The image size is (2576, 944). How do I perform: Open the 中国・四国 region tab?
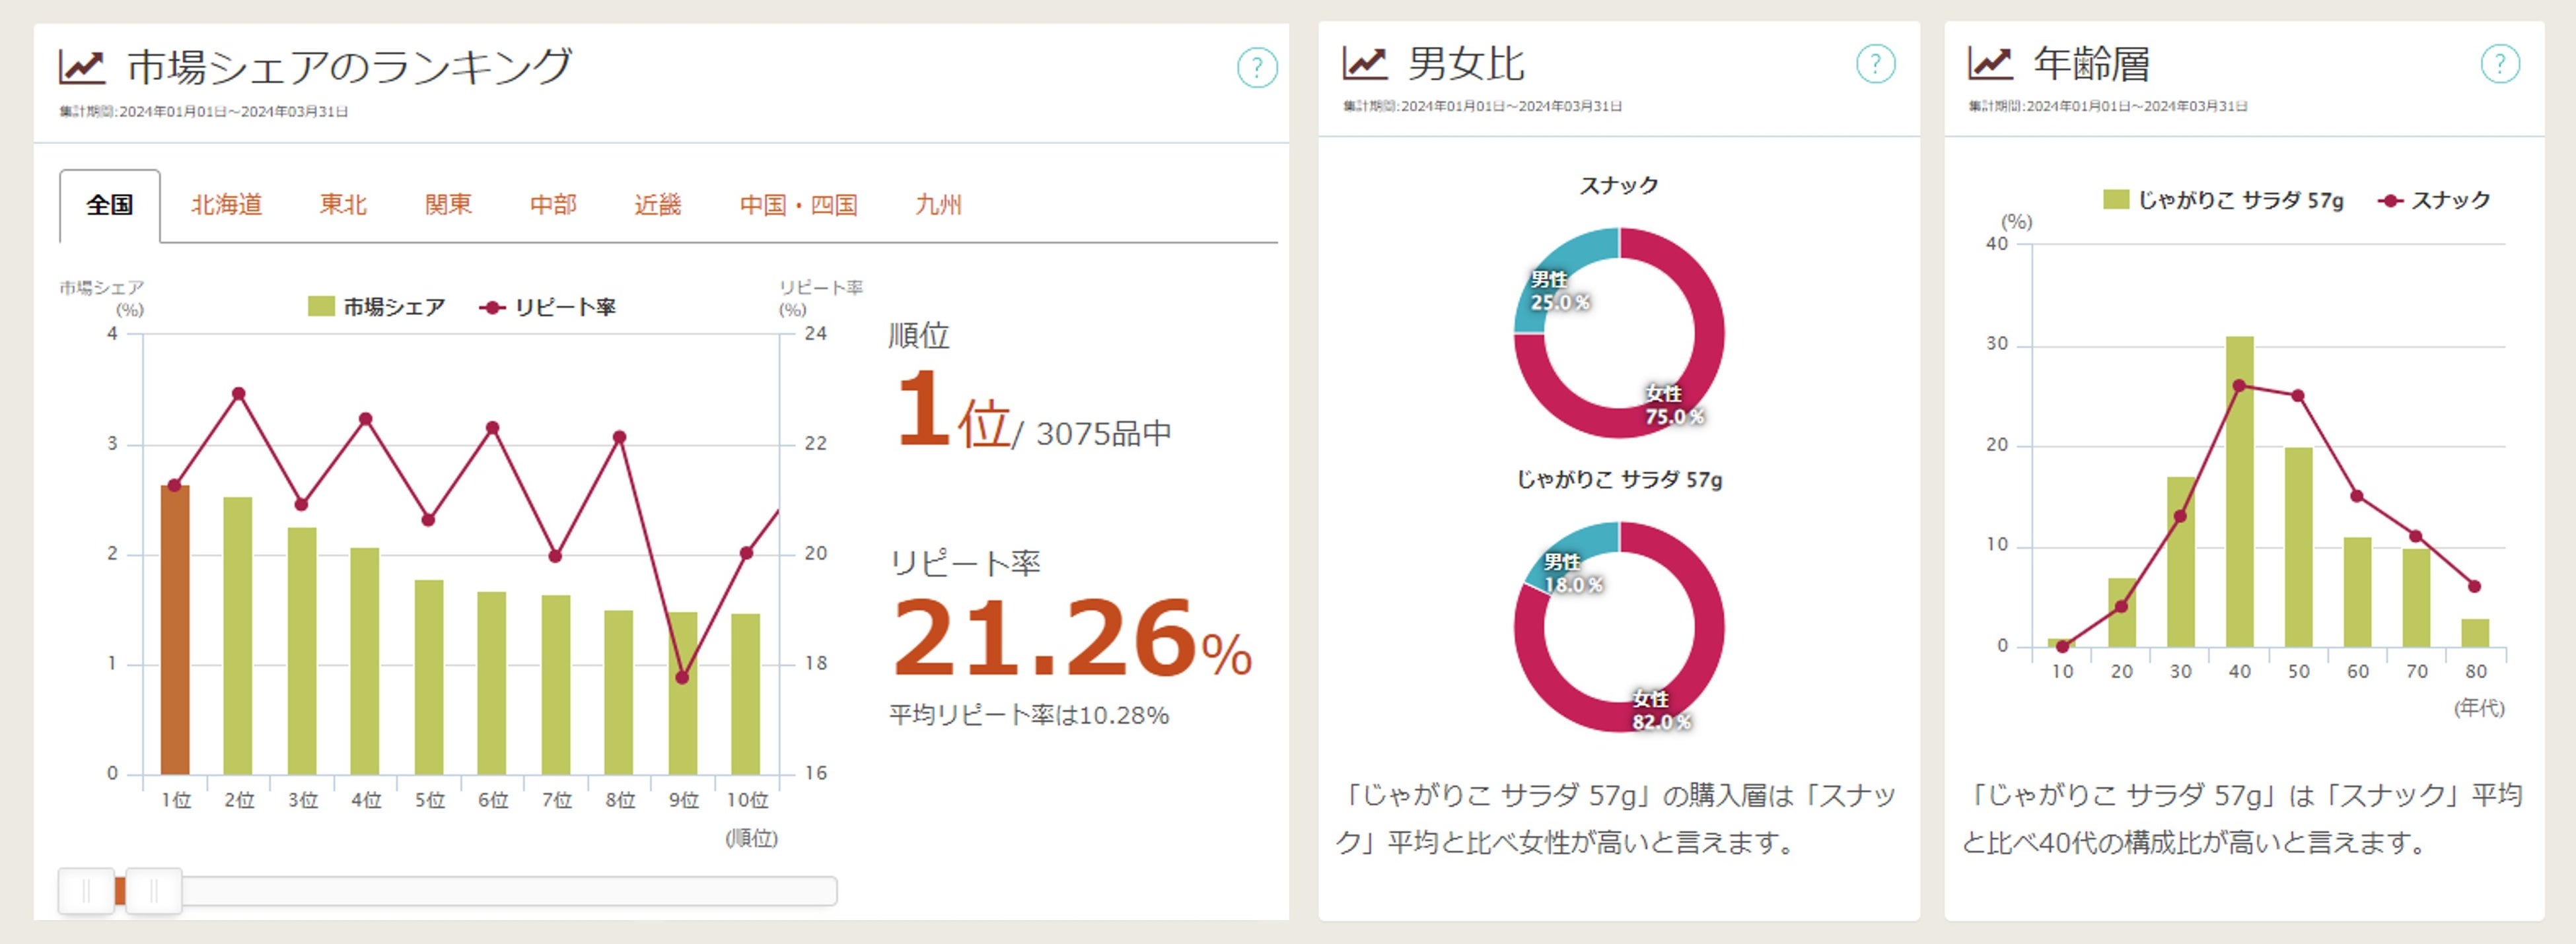(x=799, y=205)
